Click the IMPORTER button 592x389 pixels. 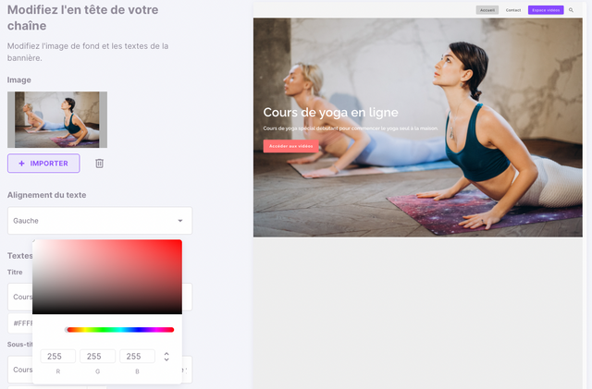pos(43,164)
